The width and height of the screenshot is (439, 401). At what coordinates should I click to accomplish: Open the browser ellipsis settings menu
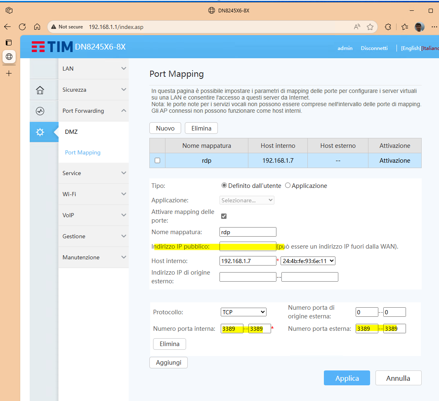435,26
